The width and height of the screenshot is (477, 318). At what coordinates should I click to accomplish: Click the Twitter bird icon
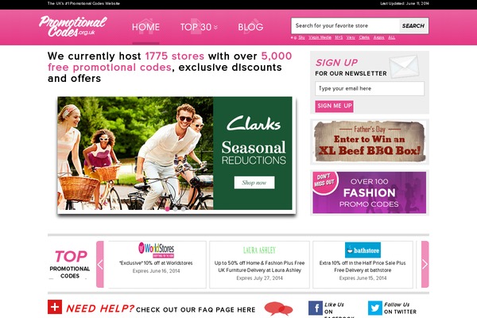point(374,308)
